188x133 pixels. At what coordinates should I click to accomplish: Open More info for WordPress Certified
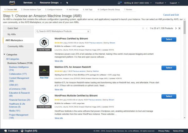pos(59,61)
